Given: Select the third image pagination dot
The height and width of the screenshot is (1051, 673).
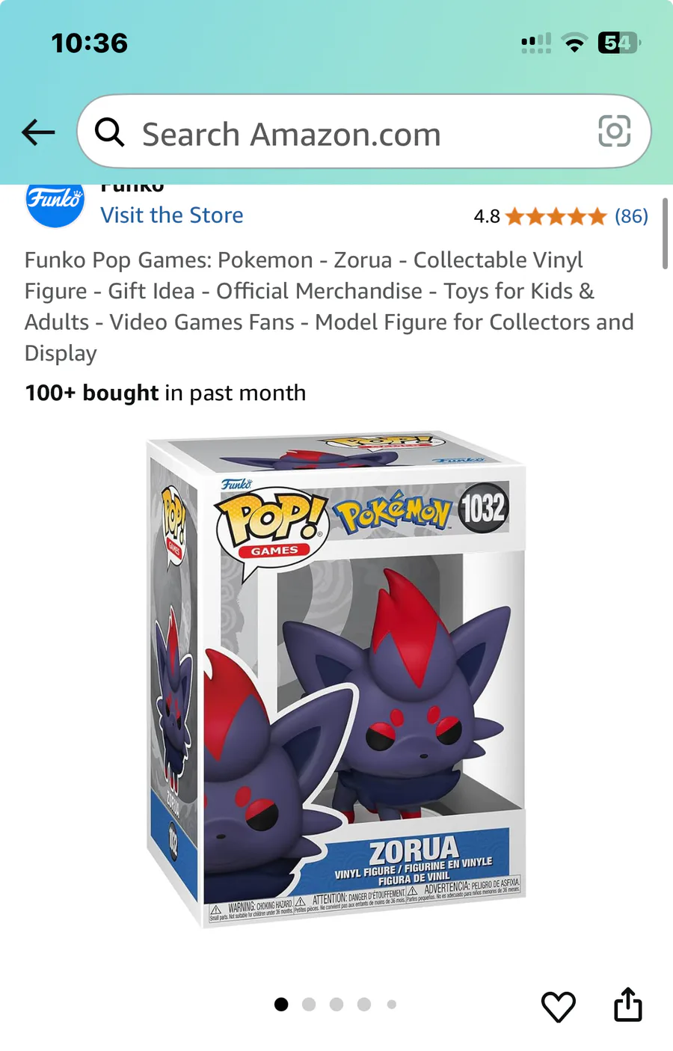Looking at the screenshot, I should 336,1004.
